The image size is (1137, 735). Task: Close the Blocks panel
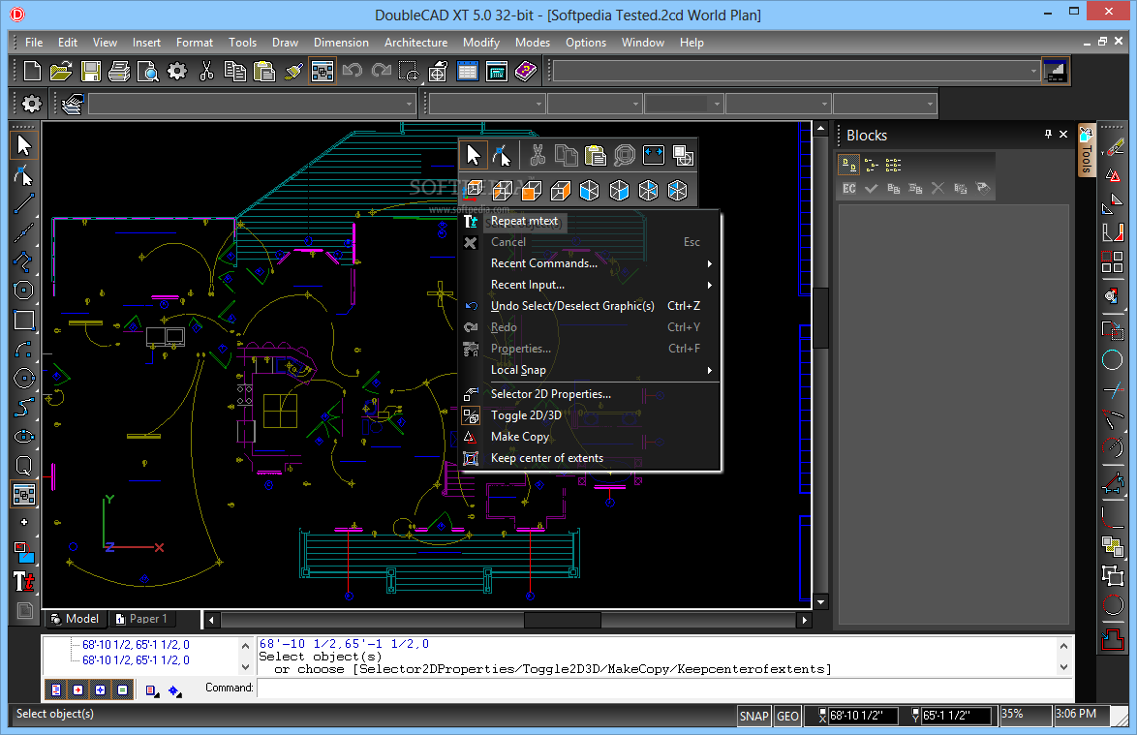[x=1063, y=134]
